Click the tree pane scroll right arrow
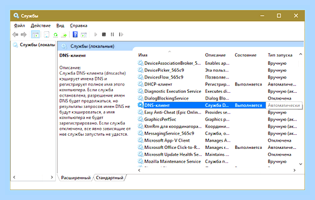Viewport: 315px width, 200px height. click(x=52, y=177)
